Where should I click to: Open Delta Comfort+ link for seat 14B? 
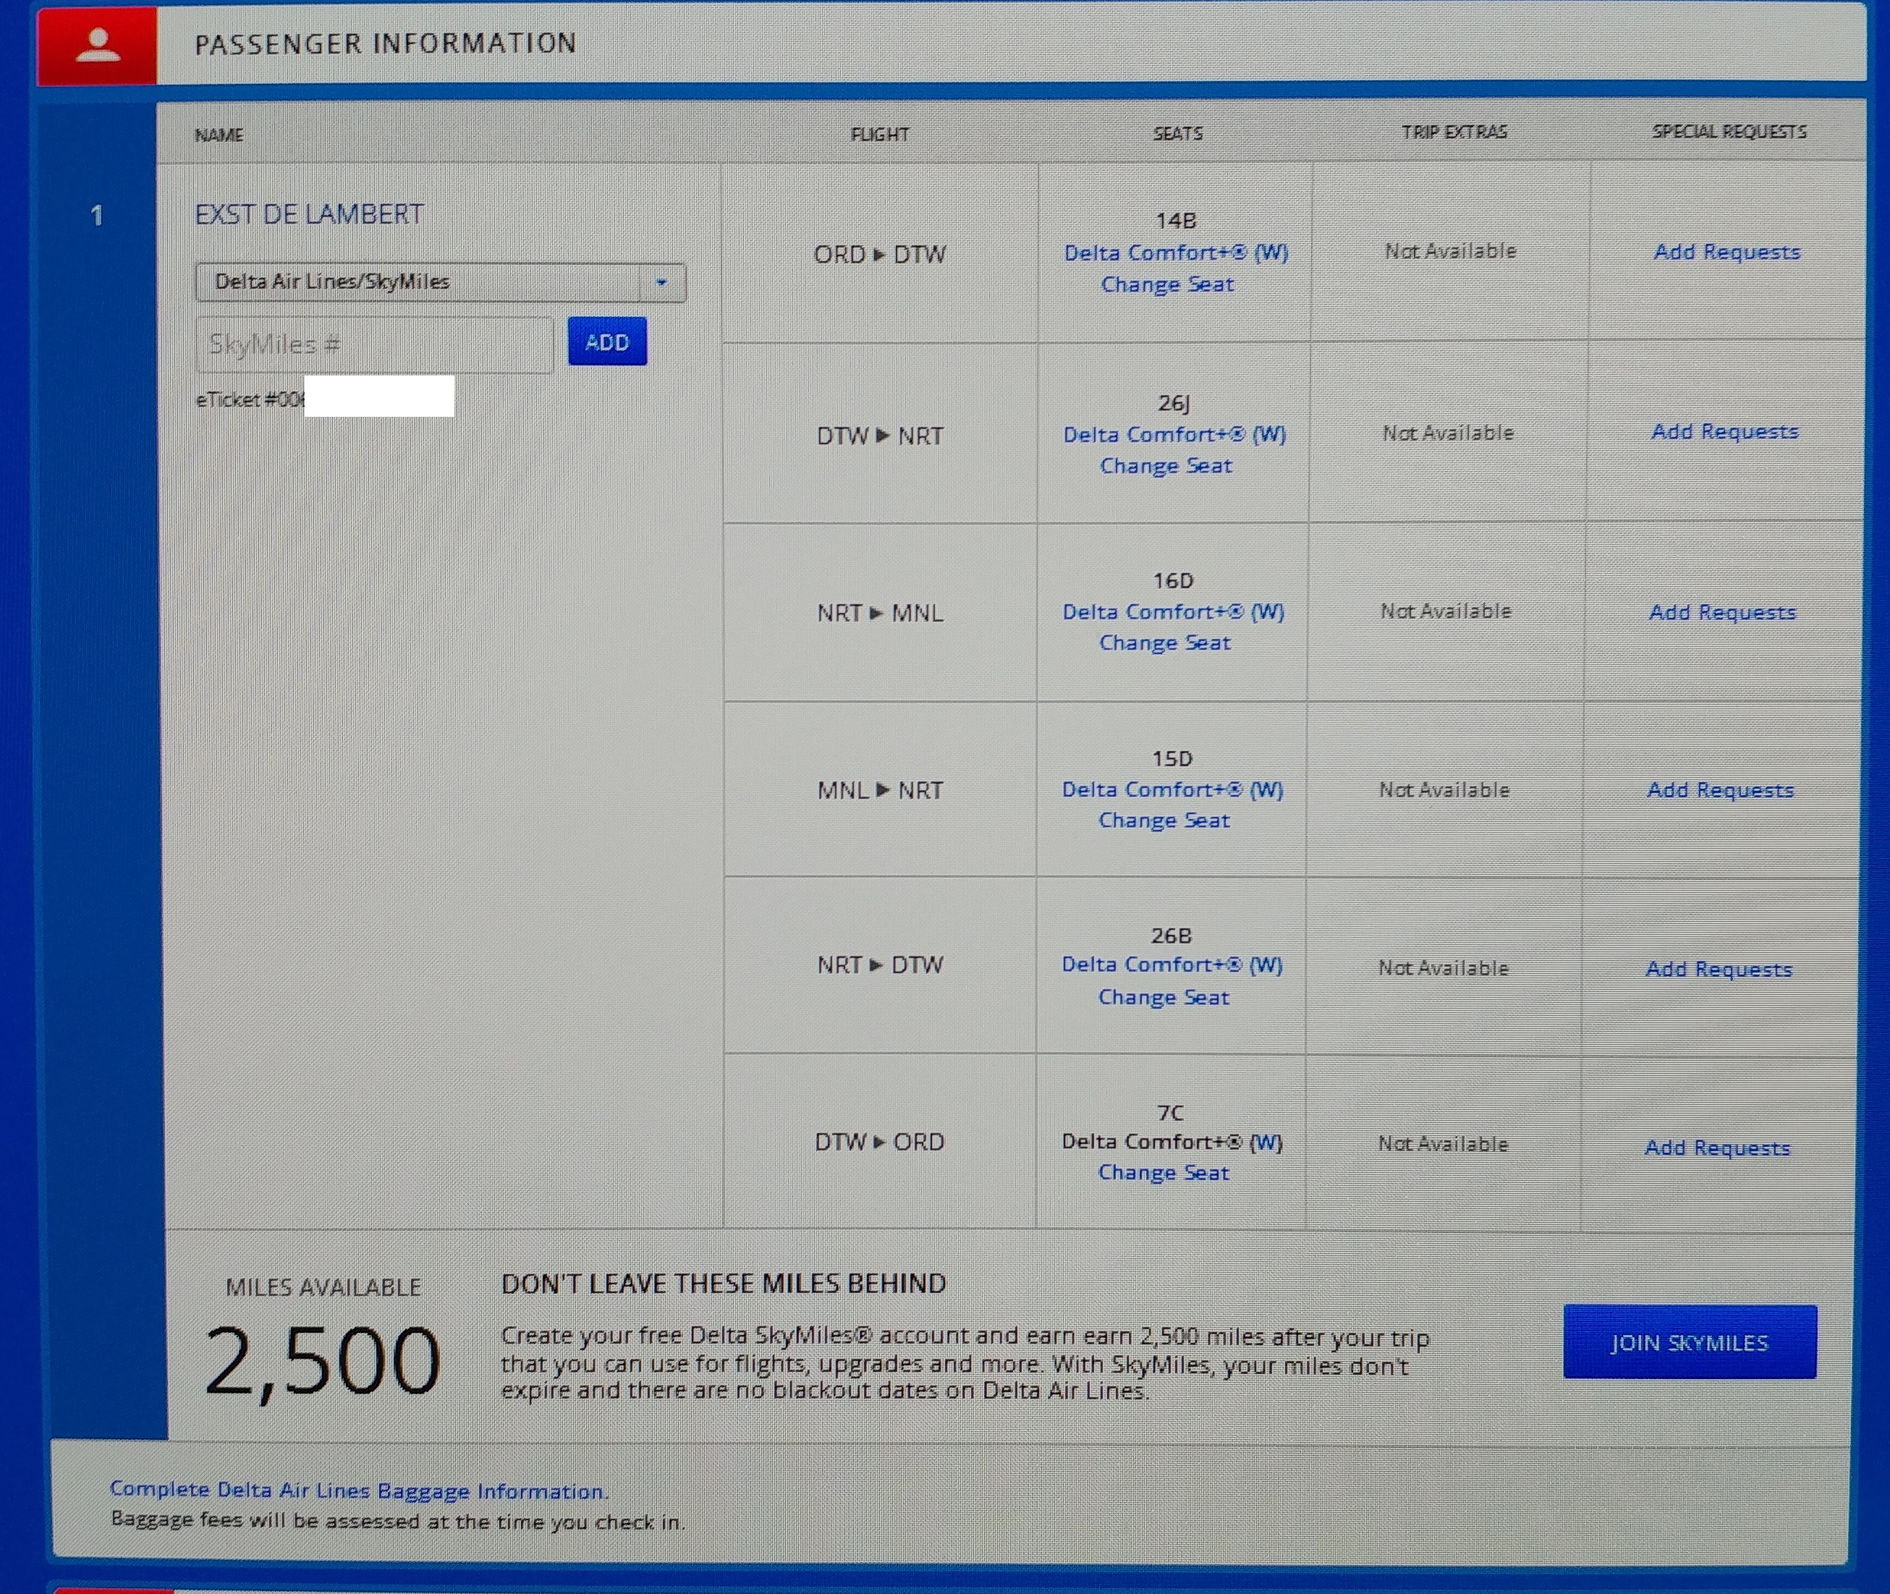pyautogui.click(x=1175, y=252)
